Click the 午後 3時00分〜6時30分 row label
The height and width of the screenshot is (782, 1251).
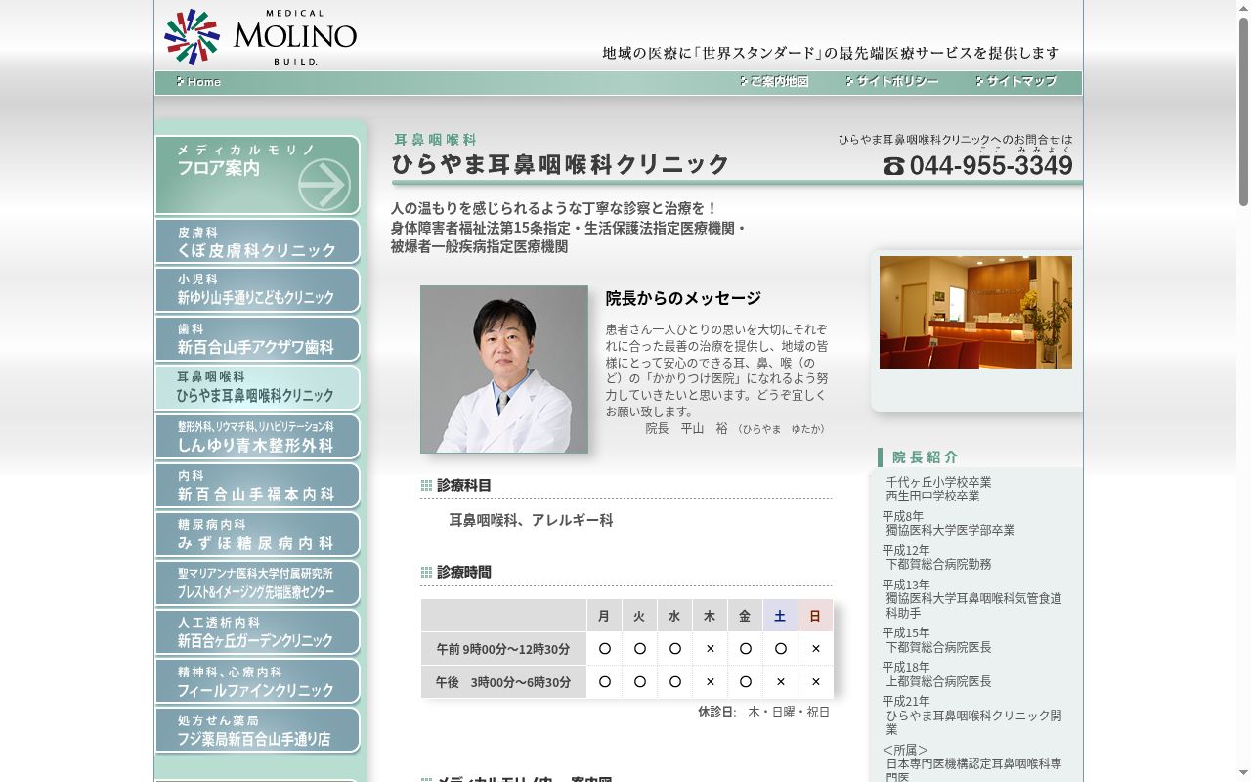pyautogui.click(x=503, y=682)
